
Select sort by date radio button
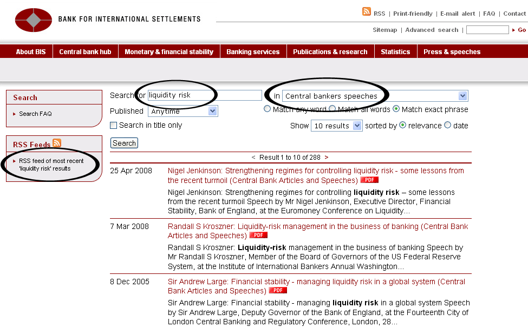[447, 125]
